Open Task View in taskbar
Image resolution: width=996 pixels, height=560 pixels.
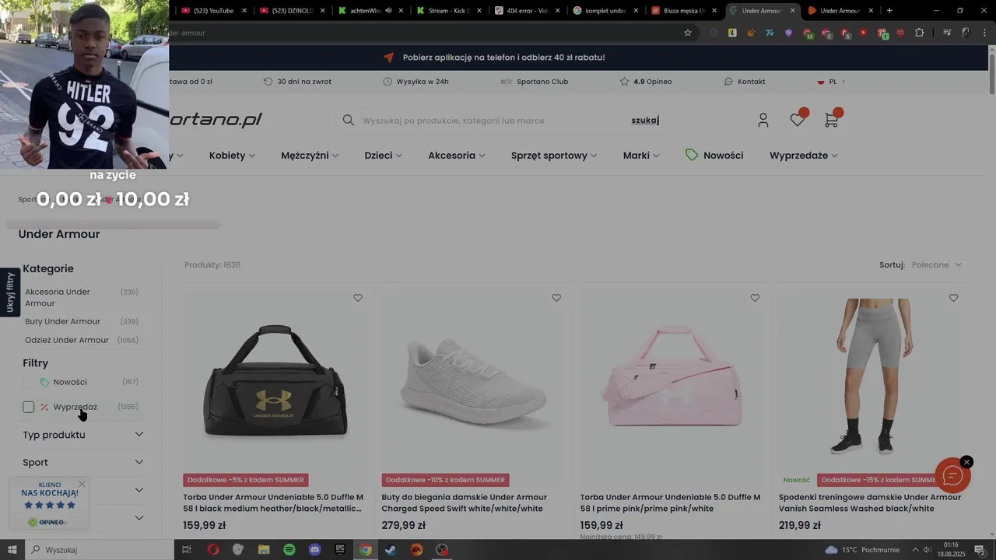[x=187, y=550]
